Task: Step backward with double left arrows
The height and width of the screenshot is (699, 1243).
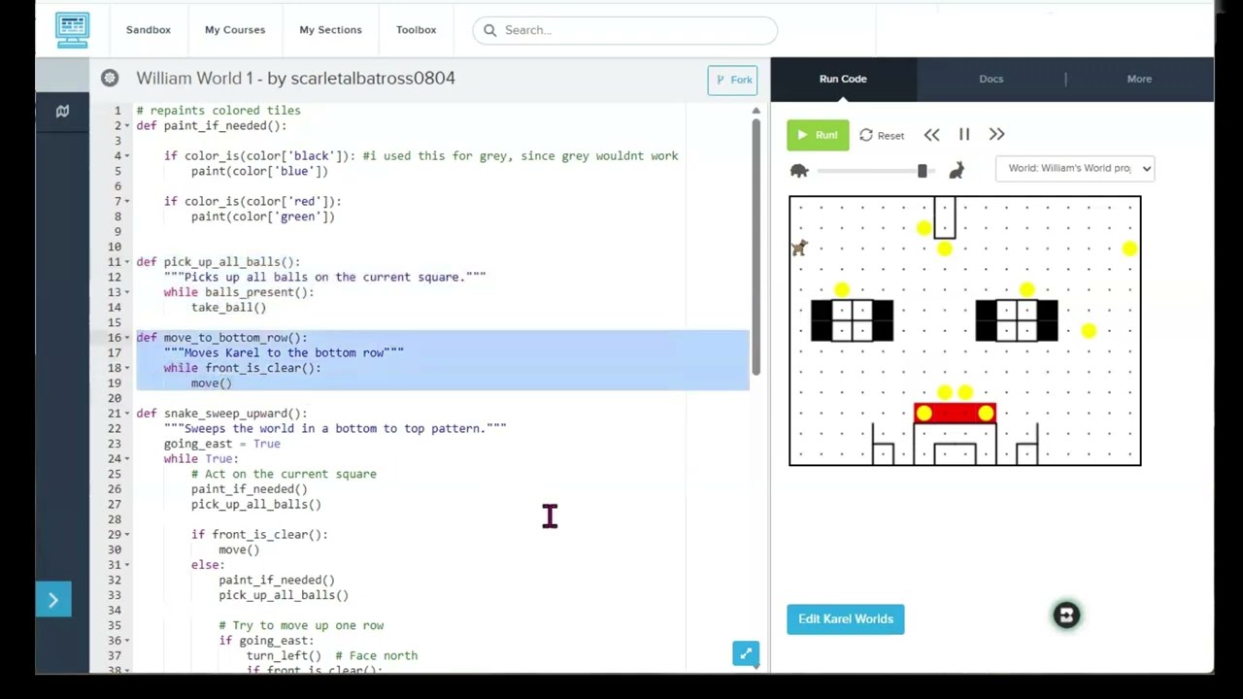Action: tap(931, 135)
